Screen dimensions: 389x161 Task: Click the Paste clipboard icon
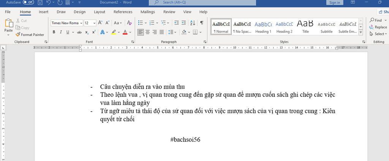9,23
